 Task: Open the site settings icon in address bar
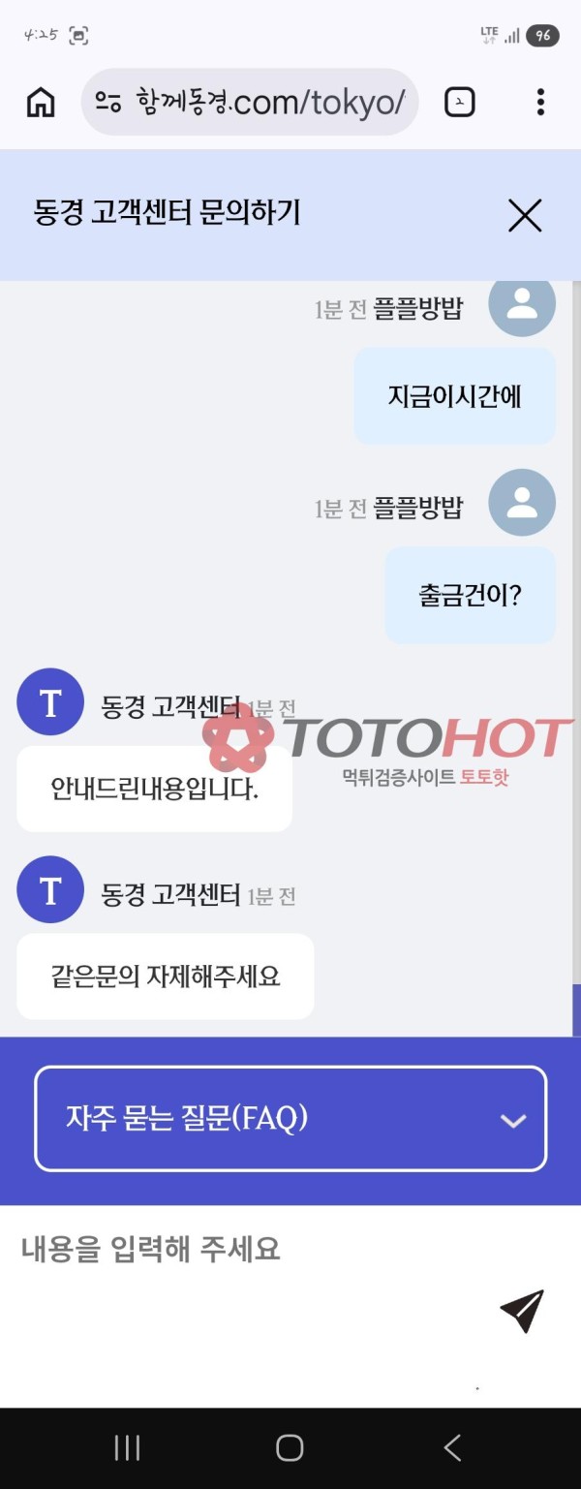tap(108, 102)
